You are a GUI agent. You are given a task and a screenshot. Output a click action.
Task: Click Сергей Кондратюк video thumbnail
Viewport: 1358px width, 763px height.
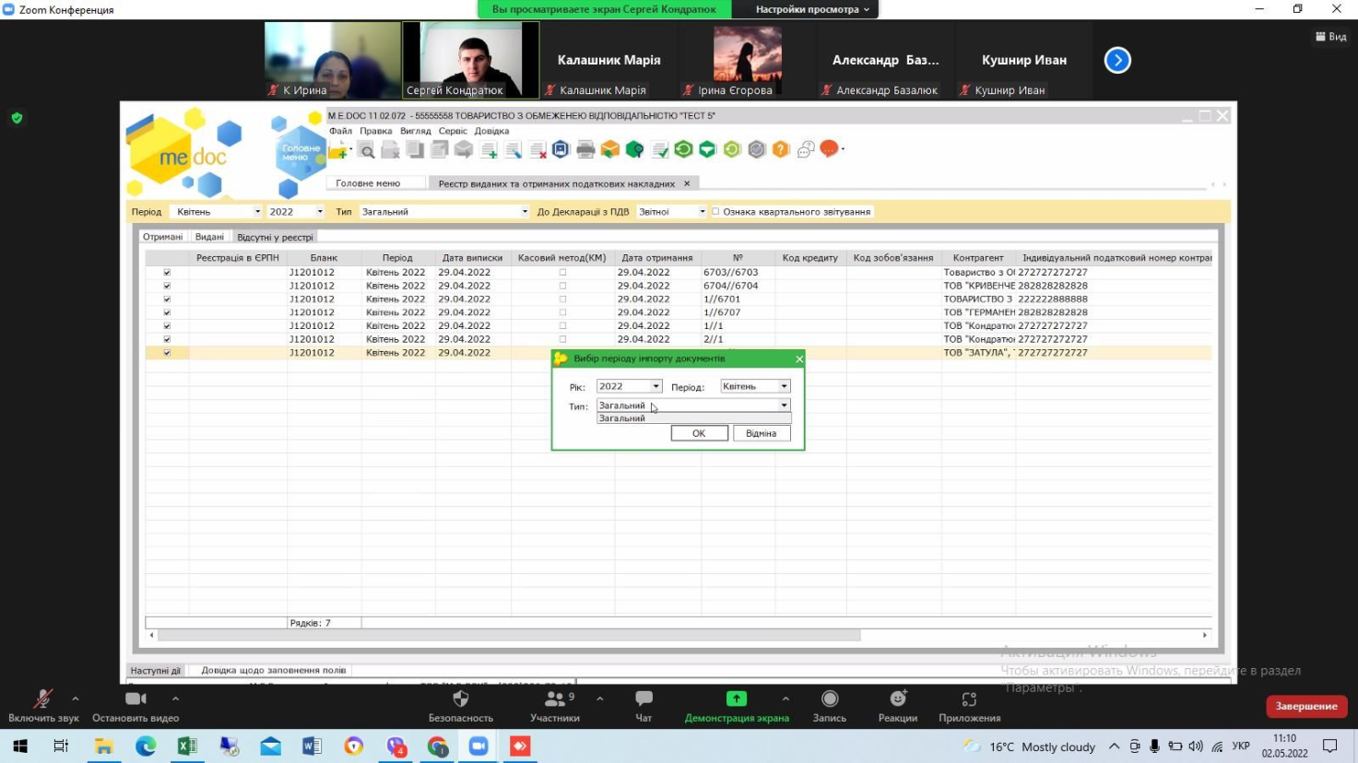tap(470, 60)
